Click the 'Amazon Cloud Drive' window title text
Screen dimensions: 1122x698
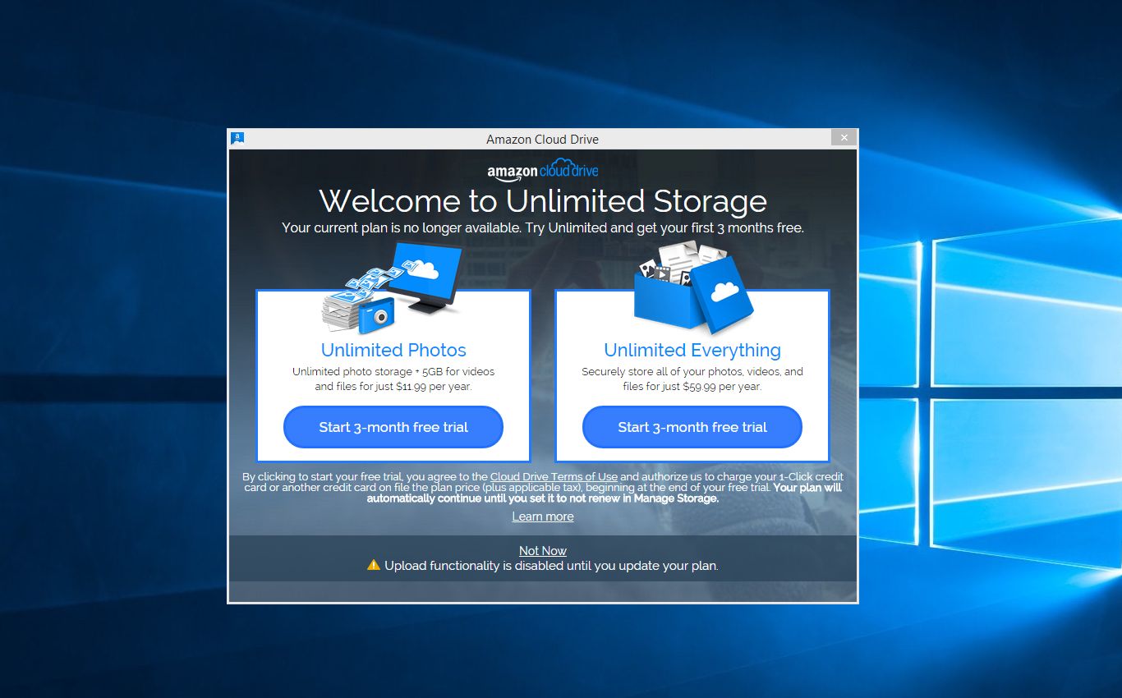542,139
